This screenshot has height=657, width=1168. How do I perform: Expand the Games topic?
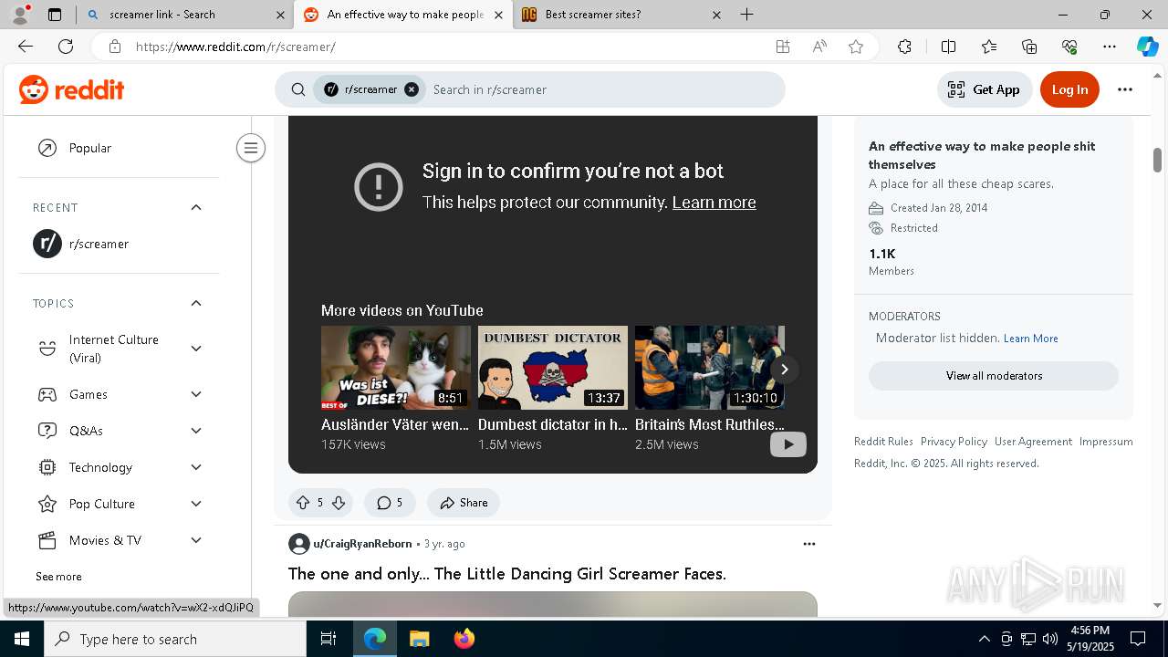(x=196, y=394)
